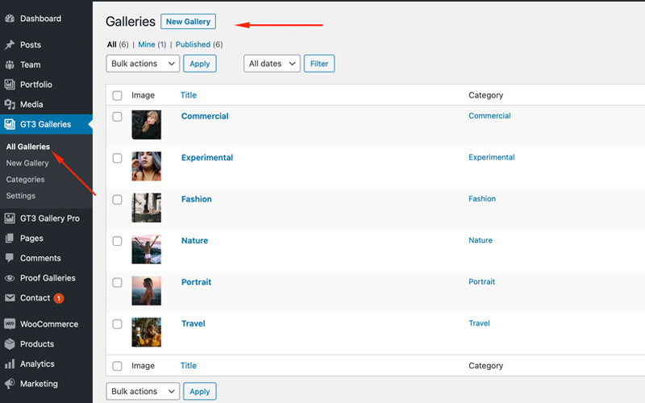Open Categories submenu under GT3 Galleries
Image resolution: width=645 pixels, height=403 pixels.
click(25, 180)
